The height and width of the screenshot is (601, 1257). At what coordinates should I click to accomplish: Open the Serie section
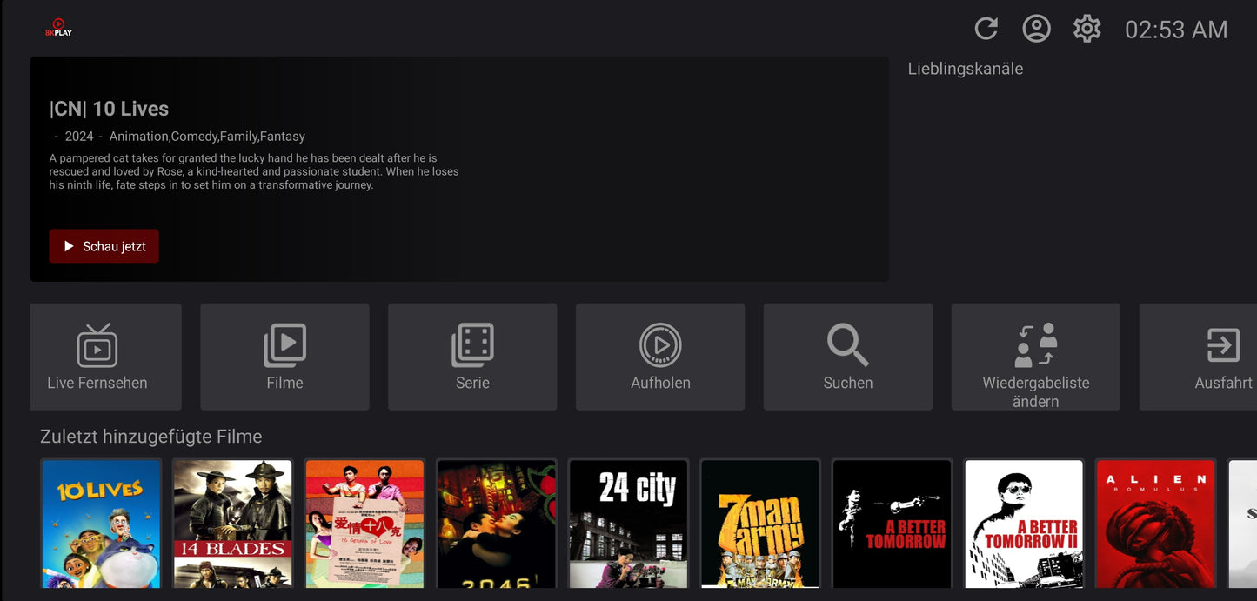coord(472,357)
